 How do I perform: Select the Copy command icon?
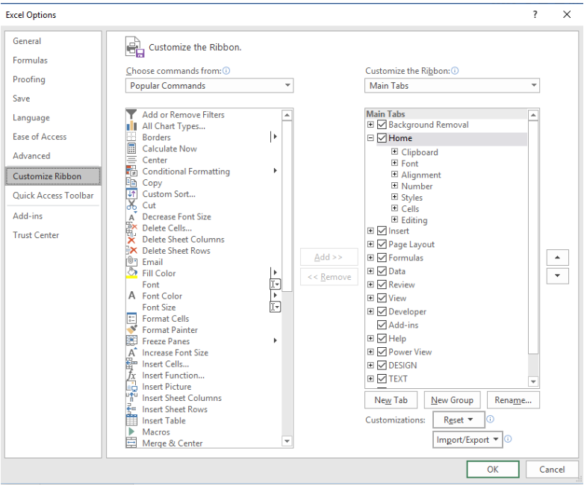(131, 182)
